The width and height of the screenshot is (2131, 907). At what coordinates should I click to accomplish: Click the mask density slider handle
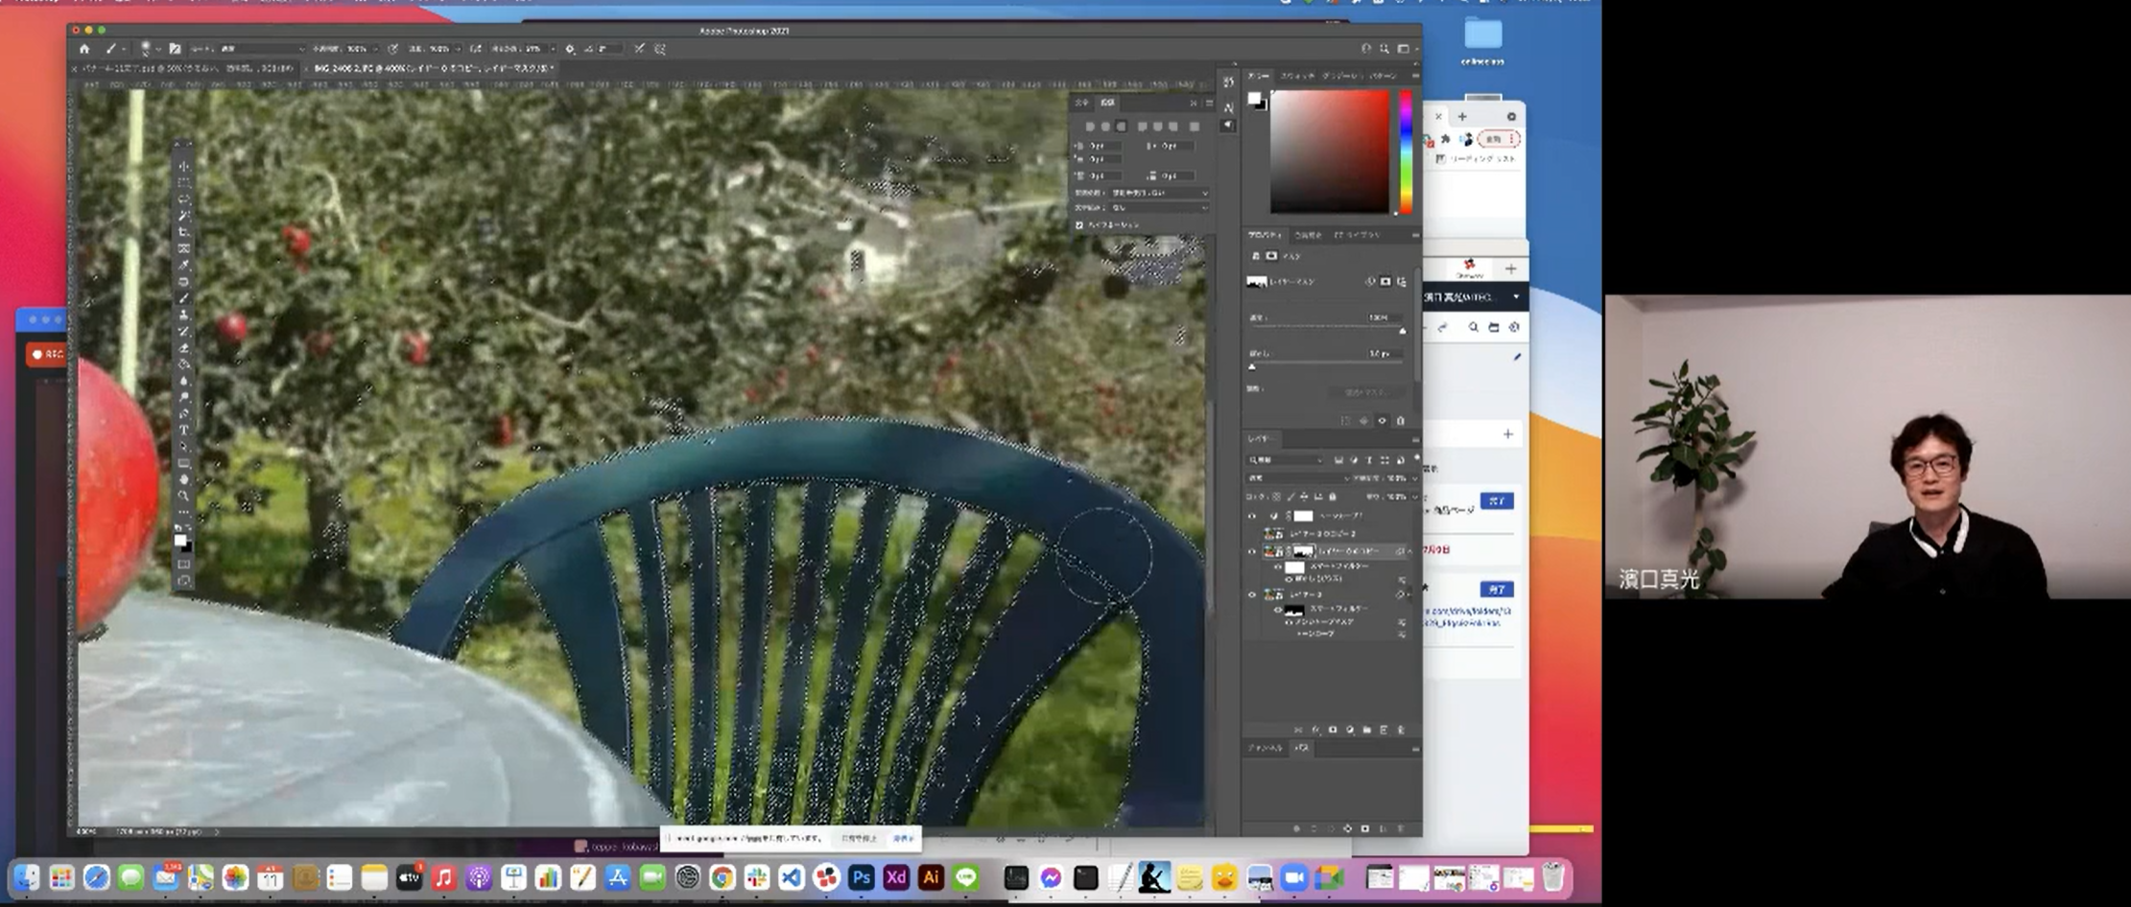[x=1403, y=331]
